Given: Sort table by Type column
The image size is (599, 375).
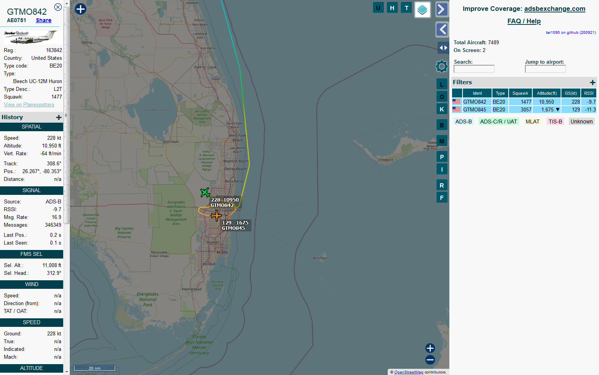Looking at the screenshot, I should [x=500, y=93].
